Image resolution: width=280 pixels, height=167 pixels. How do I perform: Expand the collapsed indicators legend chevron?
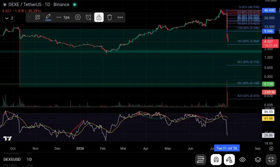pos(8,18)
